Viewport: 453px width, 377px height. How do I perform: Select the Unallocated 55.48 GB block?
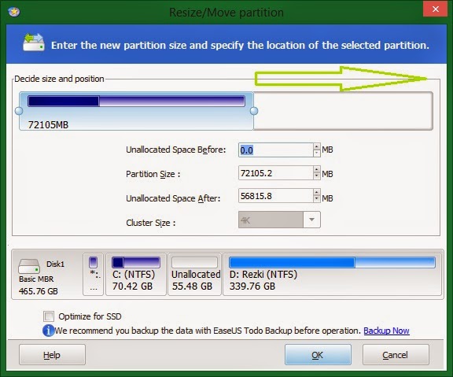click(195, 274)
